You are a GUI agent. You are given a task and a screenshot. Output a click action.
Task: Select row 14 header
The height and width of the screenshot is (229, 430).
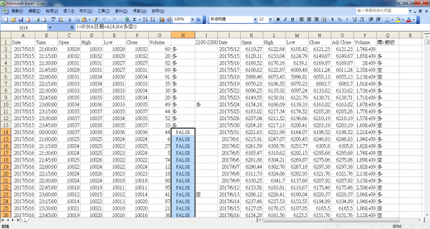coord(5,132)
